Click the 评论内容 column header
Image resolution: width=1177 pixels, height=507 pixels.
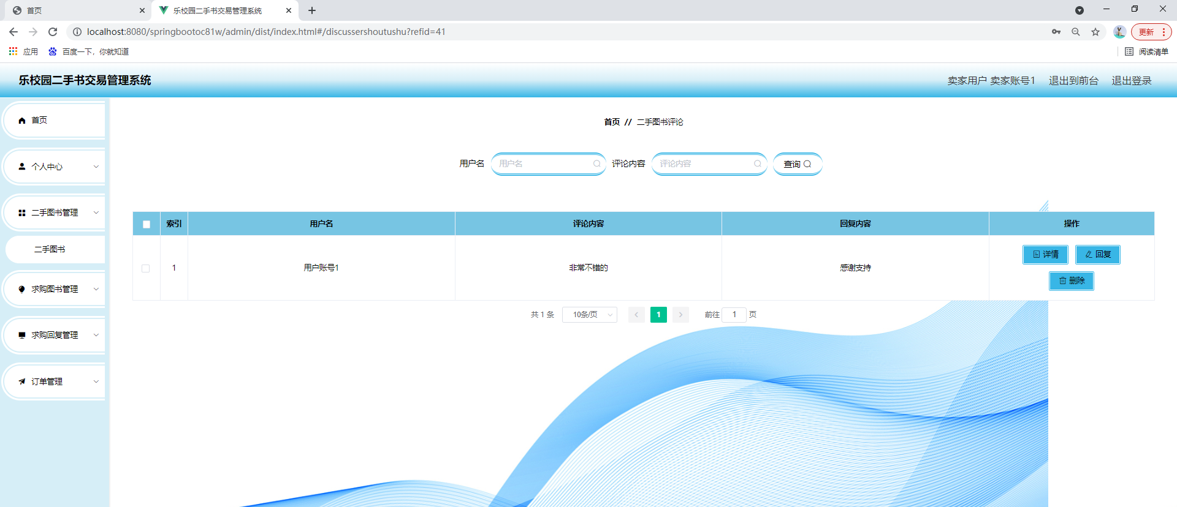coord(588,223)
